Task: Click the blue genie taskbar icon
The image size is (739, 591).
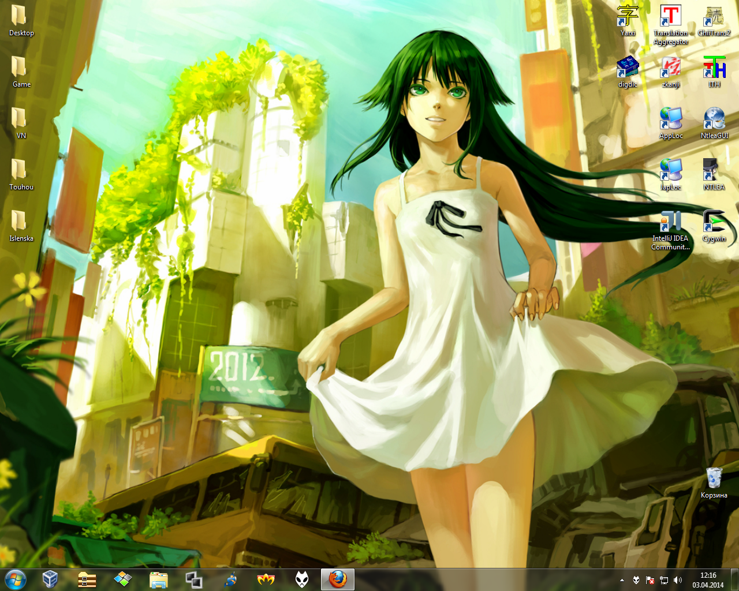Action: (x=230, y=579)
